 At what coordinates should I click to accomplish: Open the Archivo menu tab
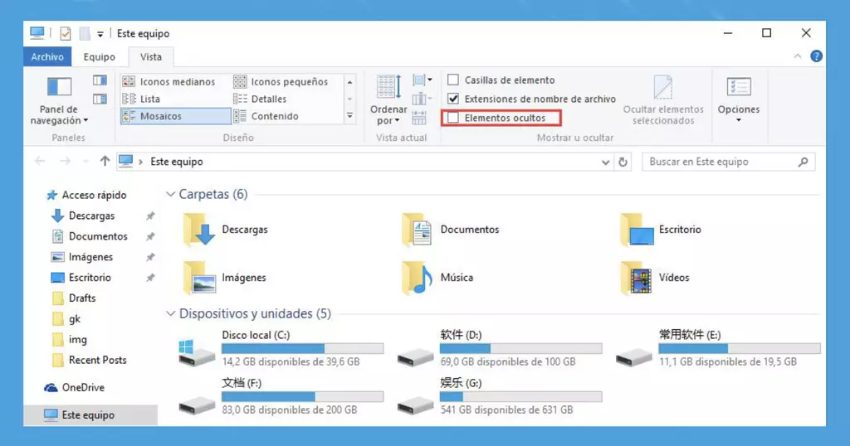tap(47, 57)
